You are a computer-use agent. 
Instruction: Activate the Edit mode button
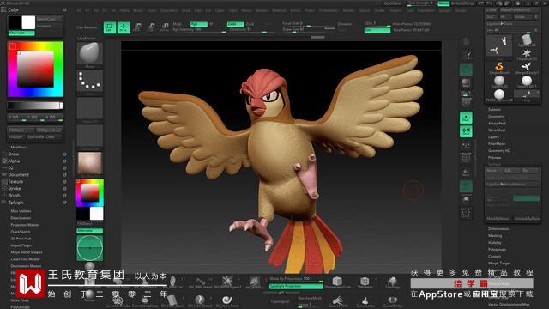pos(110,27)
